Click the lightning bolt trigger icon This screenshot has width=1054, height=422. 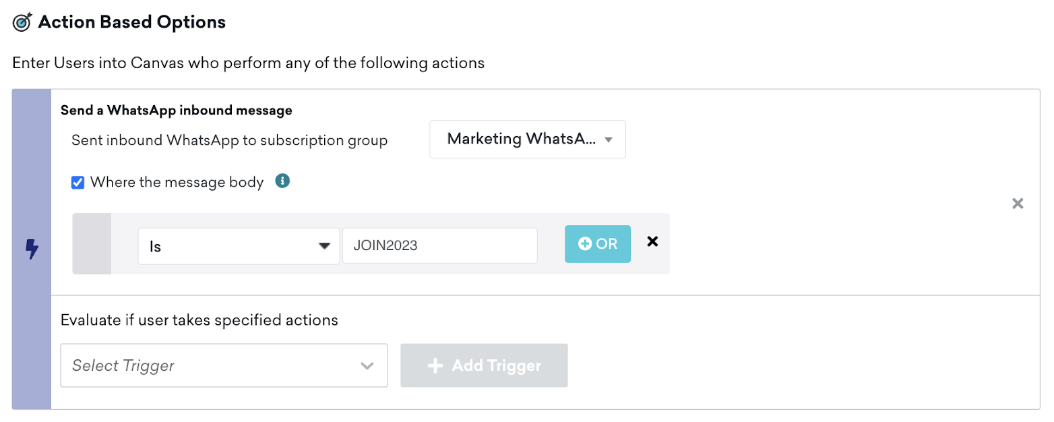tap(31, 249)
